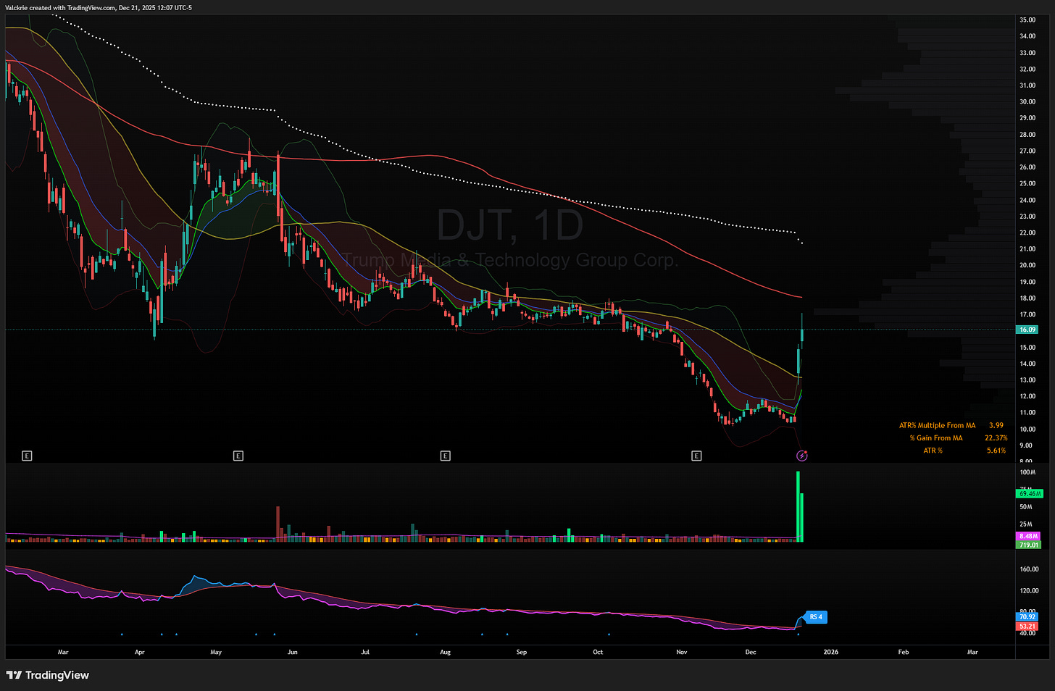Click the earnings E marker above the Nov label
Image resolution: width=1055 pixels, height=691 pixels.
tap(696, 456)
